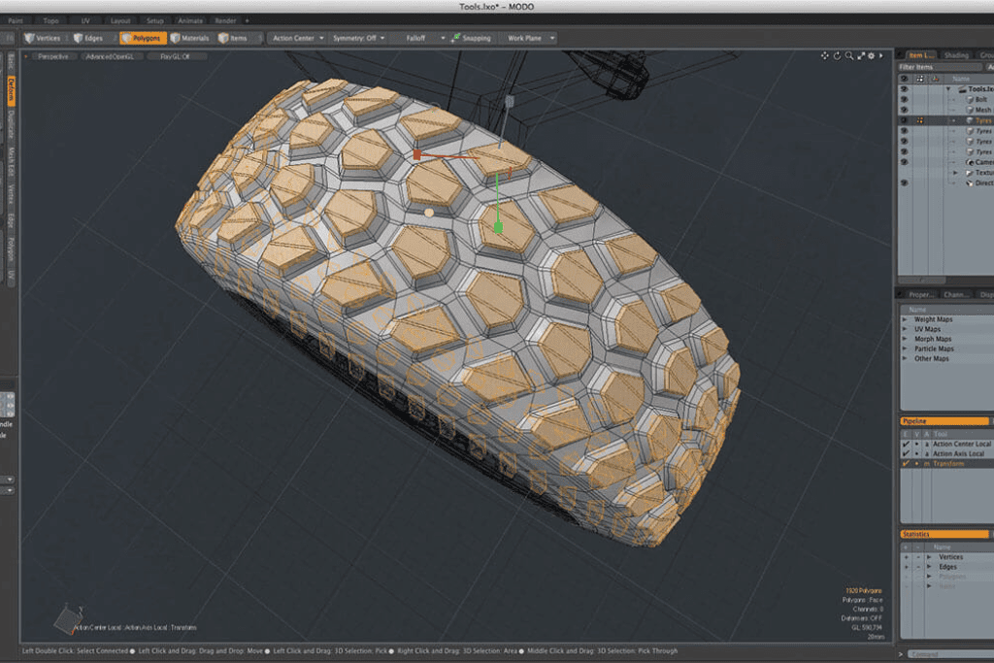Expand the Texture group in item list

tap(955, 173)
